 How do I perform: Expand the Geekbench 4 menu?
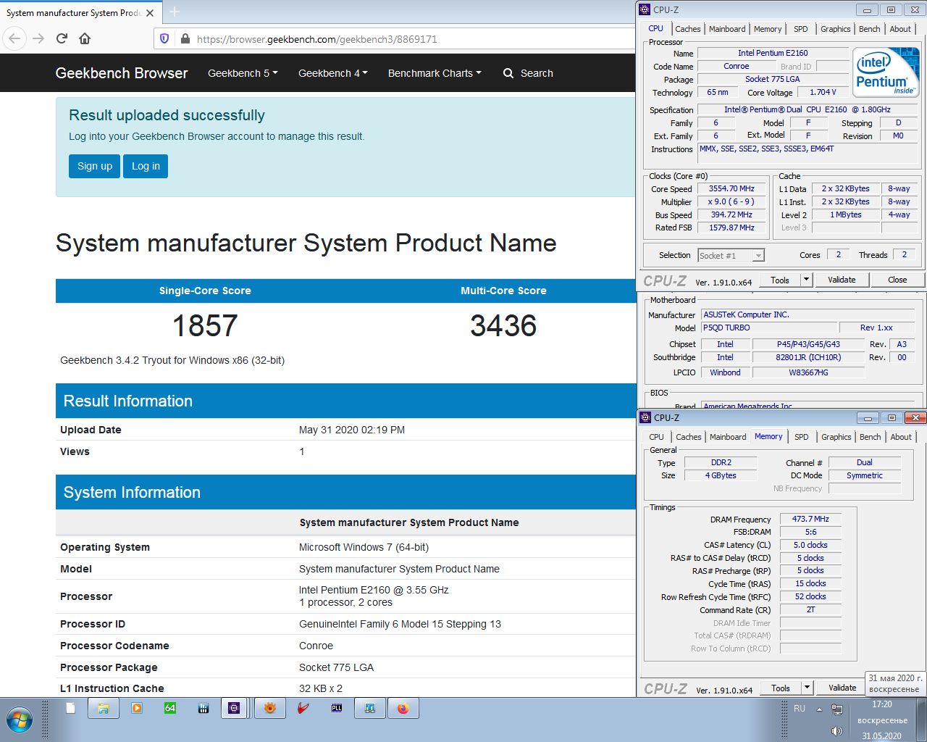point(333,73)
